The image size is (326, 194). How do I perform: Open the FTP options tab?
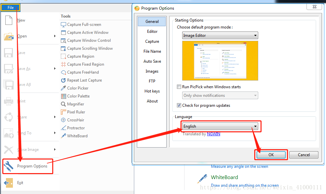tap(152, 81)
